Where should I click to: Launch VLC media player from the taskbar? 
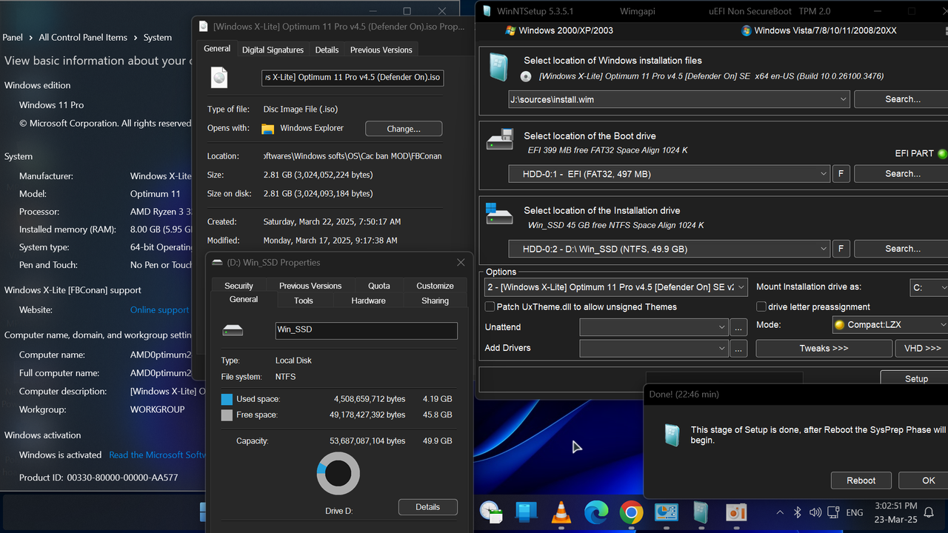click(x=561, y=512)
